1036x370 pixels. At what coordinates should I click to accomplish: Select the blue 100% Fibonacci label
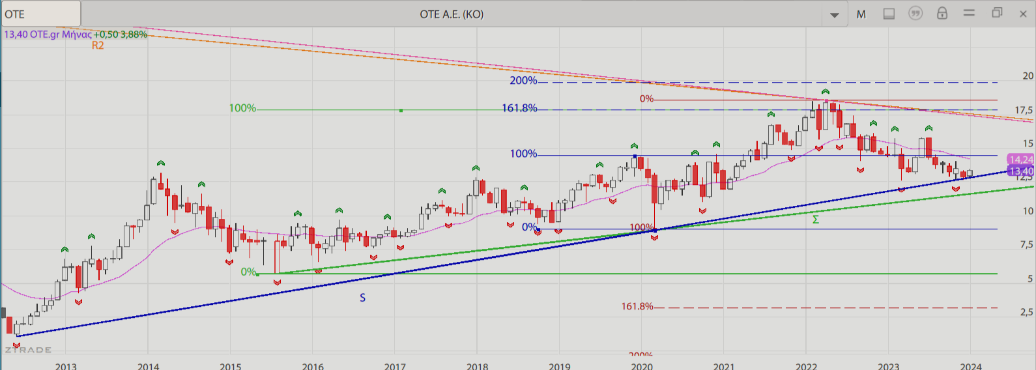click(523, 154)
